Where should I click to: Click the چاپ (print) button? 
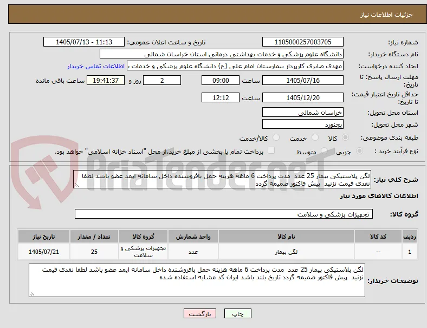pos(237,313)
